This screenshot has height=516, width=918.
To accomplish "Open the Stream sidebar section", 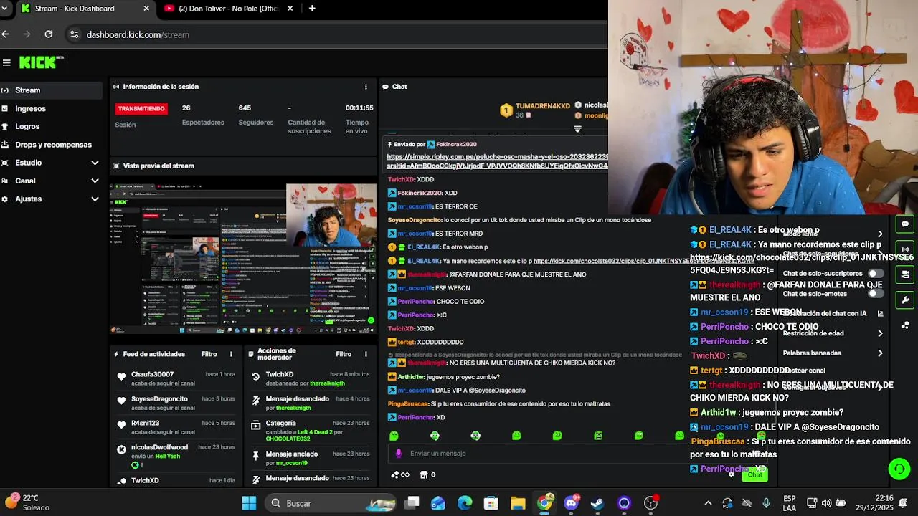I will [x=51, y=90].
